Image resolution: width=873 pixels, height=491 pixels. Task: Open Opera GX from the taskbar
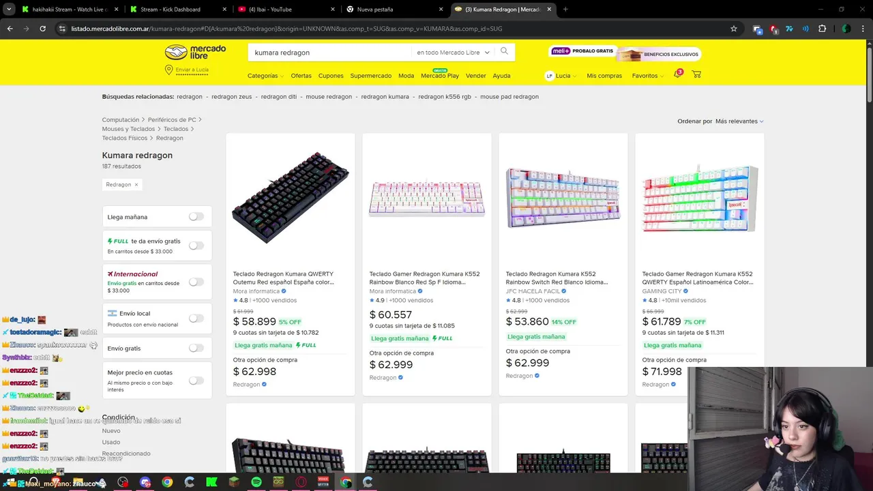tap(301, 482)
